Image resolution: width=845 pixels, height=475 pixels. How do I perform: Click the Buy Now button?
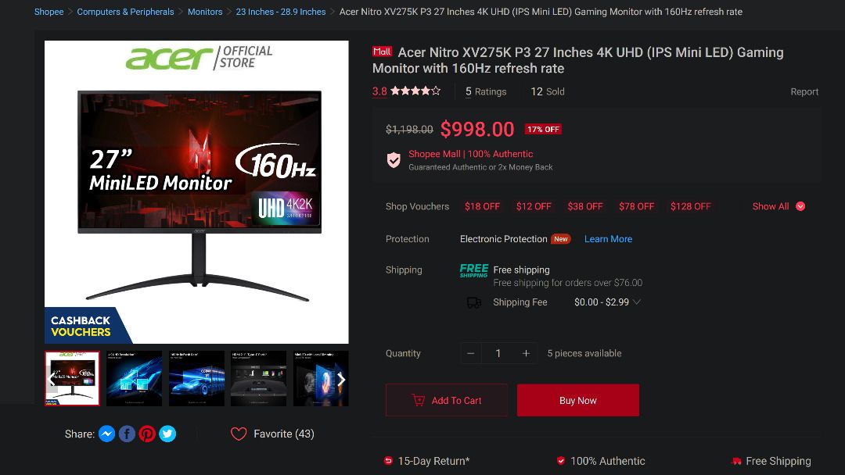pos(577,400)
